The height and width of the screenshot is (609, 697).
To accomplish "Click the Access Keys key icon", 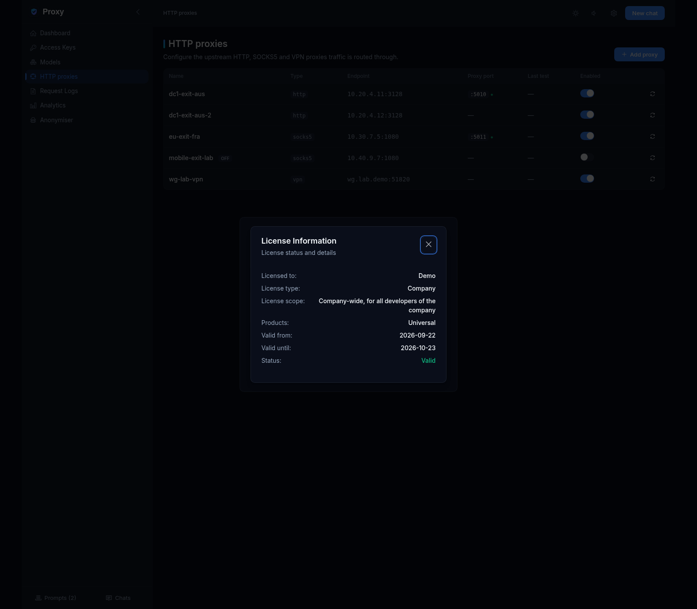I will tap(33, 47).
